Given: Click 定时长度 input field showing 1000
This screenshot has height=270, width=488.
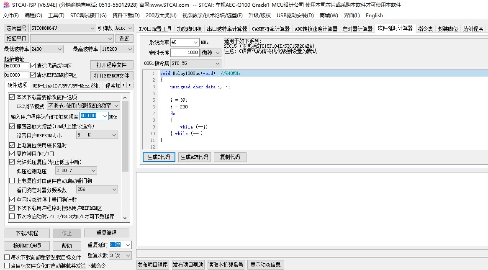Looking at the screenshot, I should [x=185, y=53].
